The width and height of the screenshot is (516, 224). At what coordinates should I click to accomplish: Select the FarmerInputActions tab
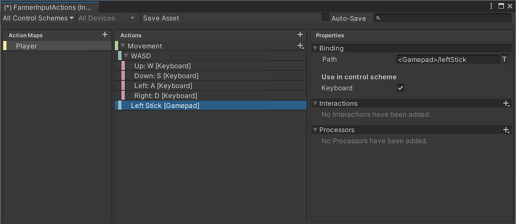point(48,7)
